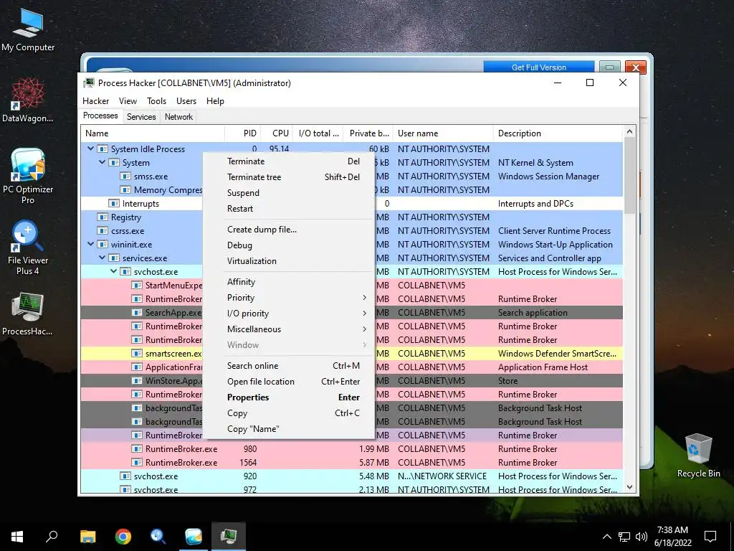Open File Explorer from the taskbar

(87, 537)
